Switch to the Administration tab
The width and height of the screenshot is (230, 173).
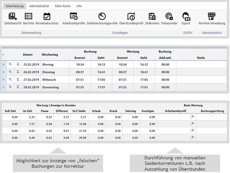(x=39, y=6)
